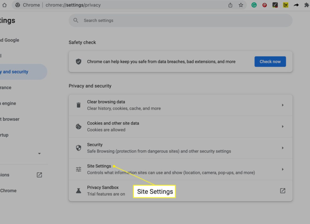Click the Search settings field
This screenshot has width=310, height=224.
pyautogui.click(x=180, y=20)
